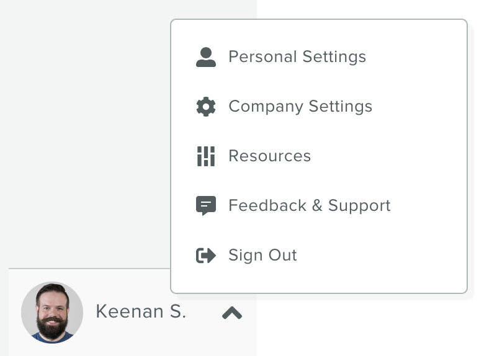479x356 pixels.
Task: Dismiss the menu by clicking the gray sidebar area
Action: coord(86,135)
